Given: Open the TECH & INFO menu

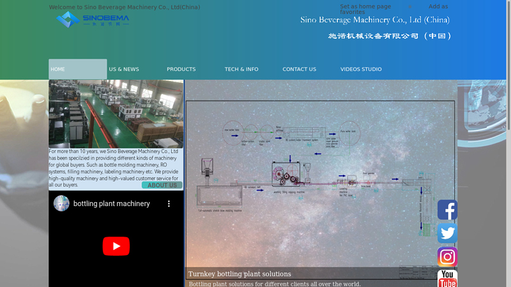Looking at the screenshot, I should tap(241, 69).
